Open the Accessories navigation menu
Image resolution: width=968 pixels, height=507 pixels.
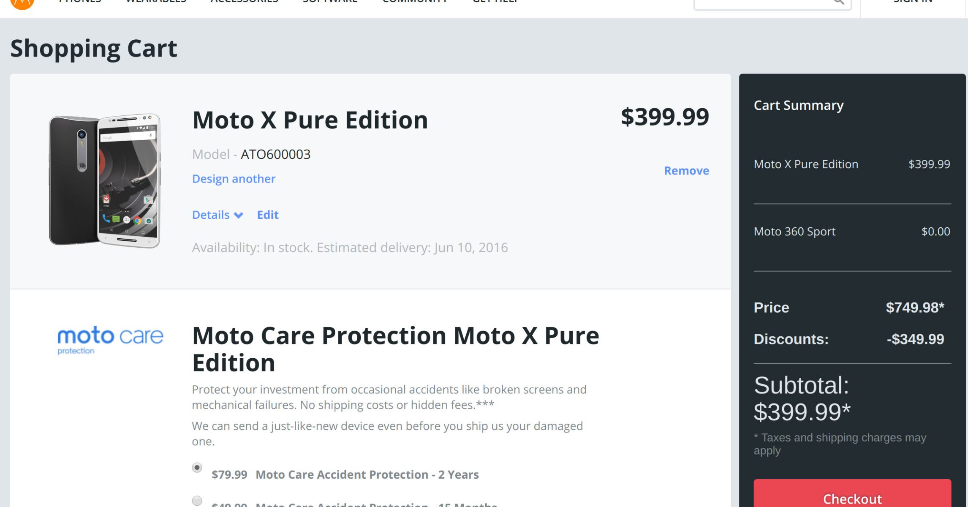pos(244,2)
